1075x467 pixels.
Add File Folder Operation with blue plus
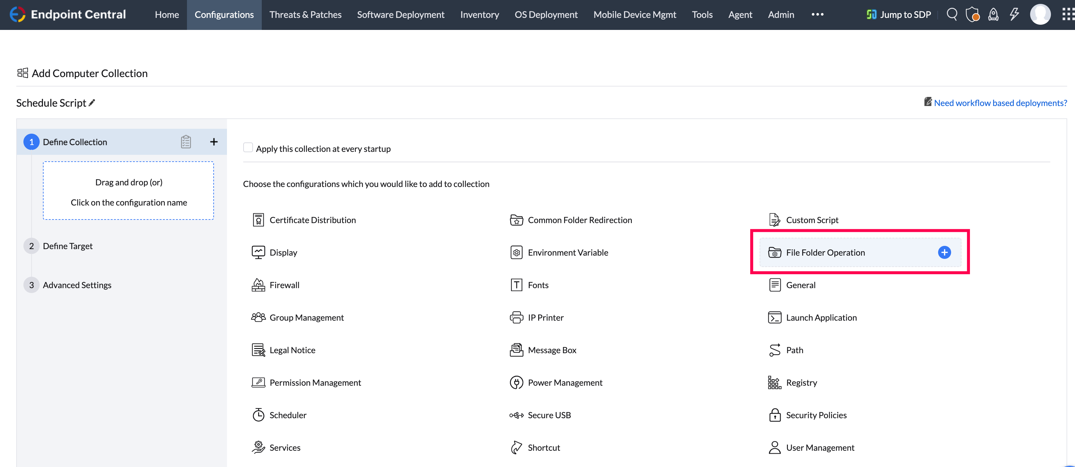click(944, 252)
